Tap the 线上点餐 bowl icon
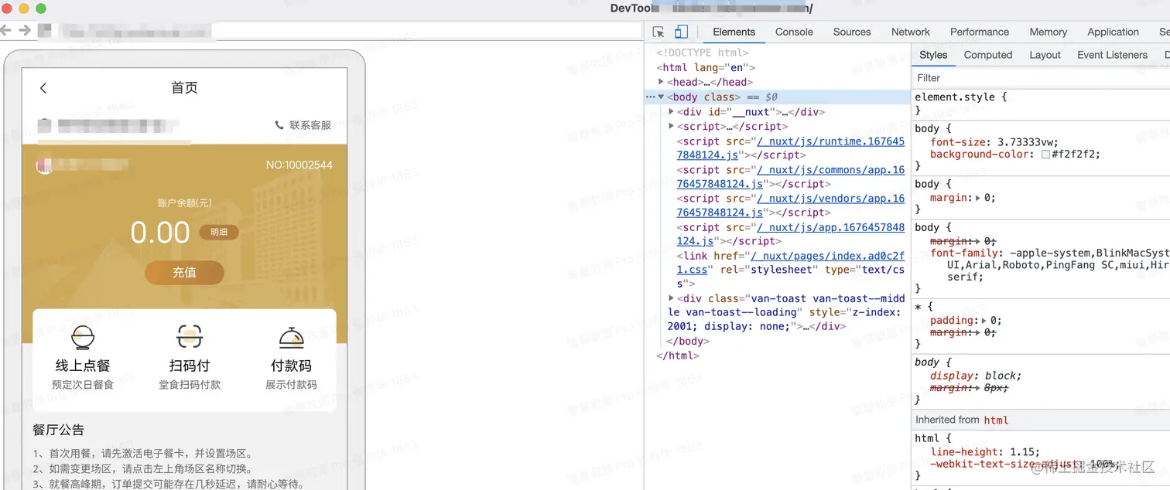 (83, 338)
